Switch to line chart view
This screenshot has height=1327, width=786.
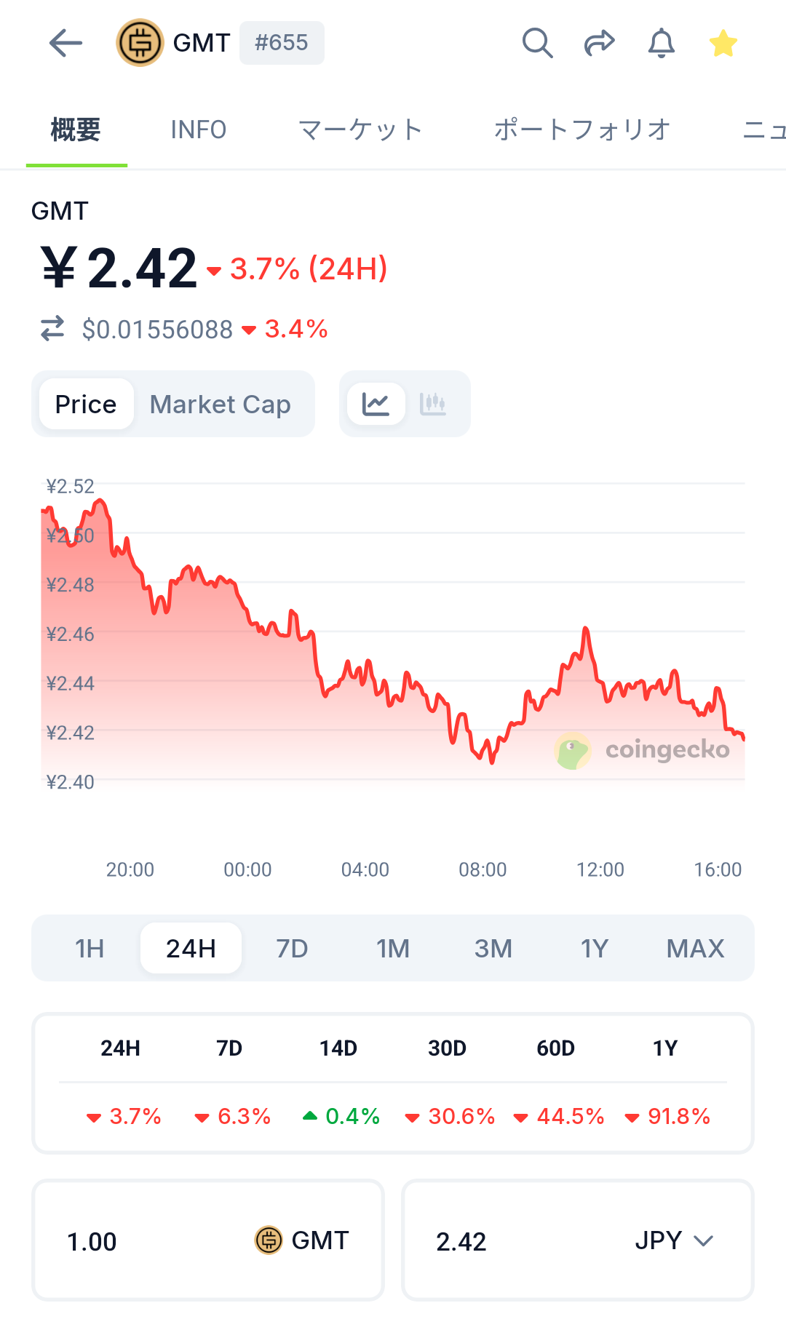tap(376, 404)
